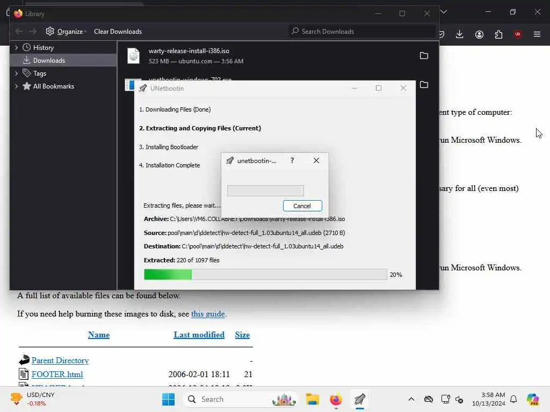Click the Copilot icon in taskbar corner
Screen dimensions: 550x412
532,399
